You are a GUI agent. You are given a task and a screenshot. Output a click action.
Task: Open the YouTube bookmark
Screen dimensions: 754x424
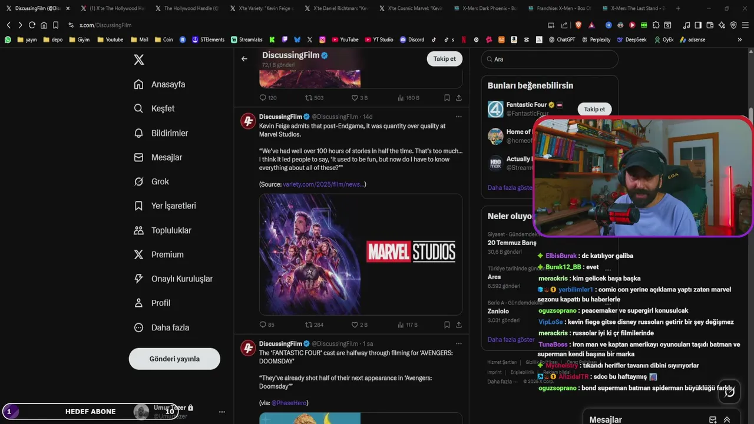[345, 39]
